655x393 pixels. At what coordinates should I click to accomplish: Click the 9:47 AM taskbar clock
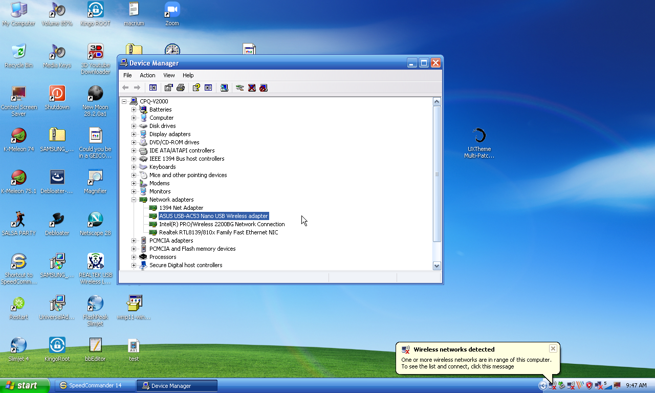coord(636,385)
